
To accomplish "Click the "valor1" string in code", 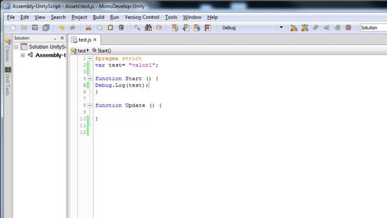I will pos(142,65).
